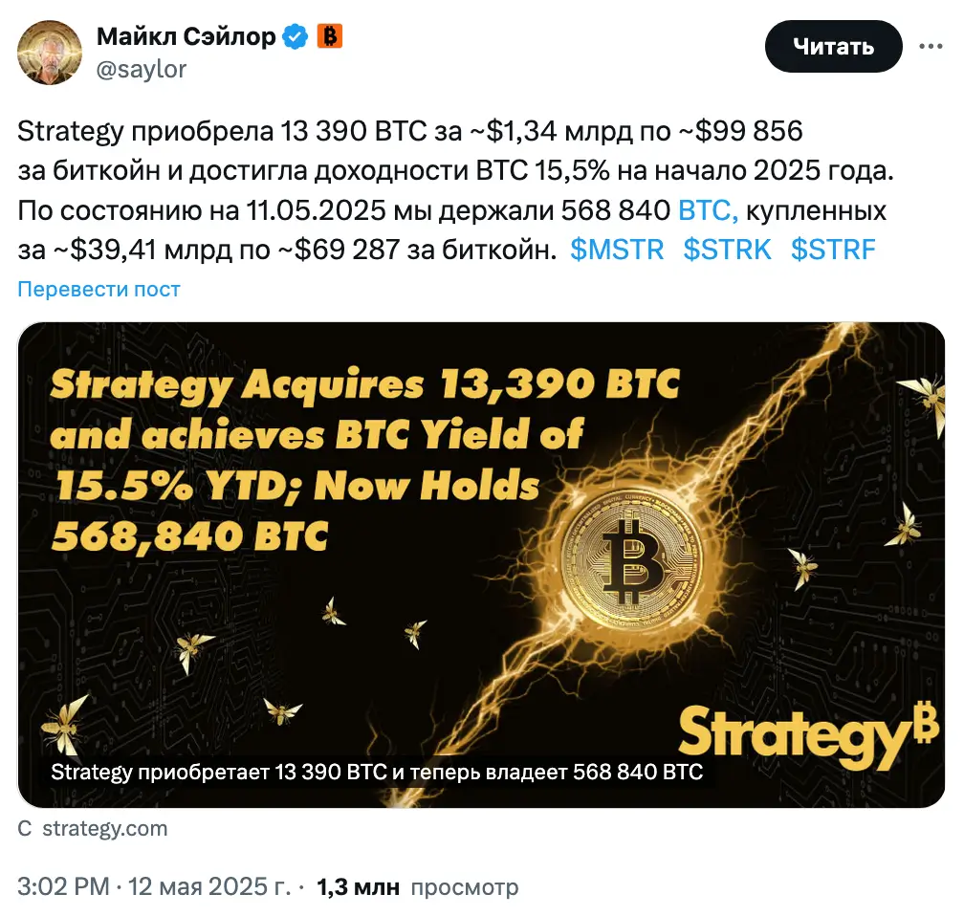Open the $STRF cashtag
The height and width of the screenshot is (916, 964).
coord(833,250)
